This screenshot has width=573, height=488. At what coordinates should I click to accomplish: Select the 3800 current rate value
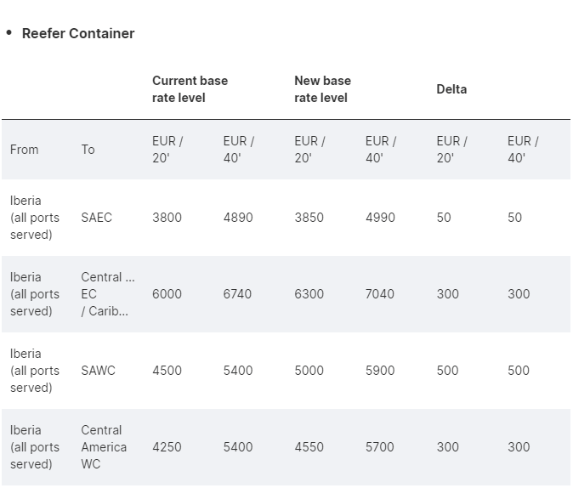pos(167,218)
